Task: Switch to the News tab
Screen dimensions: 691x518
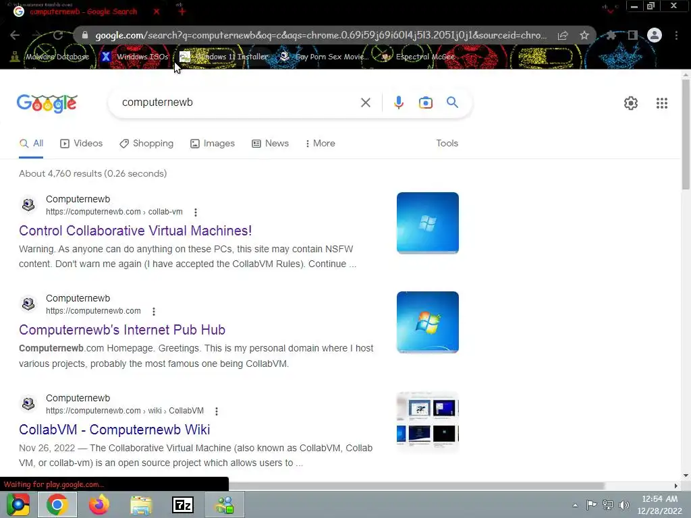Action: click(x=270, y=143)
